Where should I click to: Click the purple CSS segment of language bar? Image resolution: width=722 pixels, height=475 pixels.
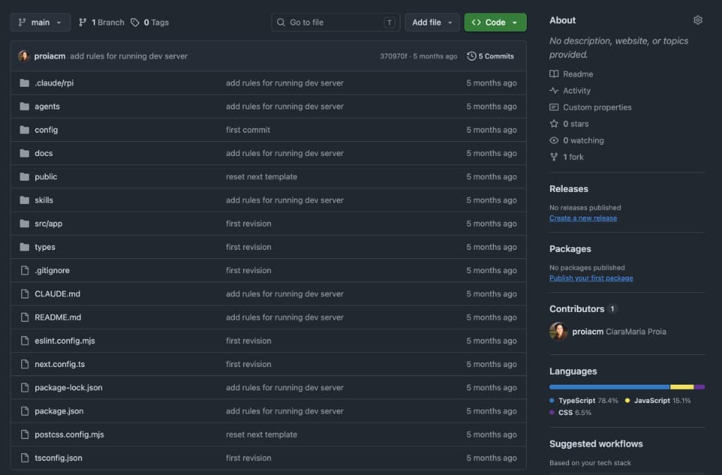point(699,387)
